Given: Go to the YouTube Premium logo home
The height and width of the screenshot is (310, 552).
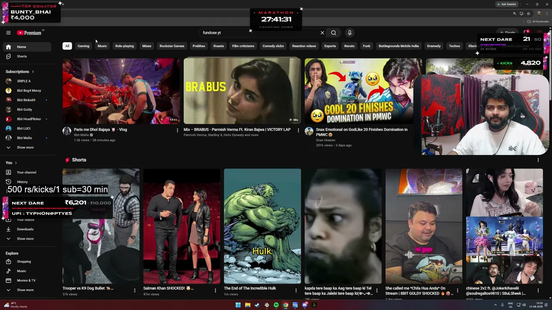Looking at the screenshot, I should point(29,33).
